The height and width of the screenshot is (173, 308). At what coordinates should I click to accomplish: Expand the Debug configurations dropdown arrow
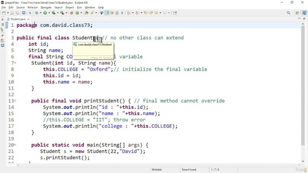click(40, 13)
